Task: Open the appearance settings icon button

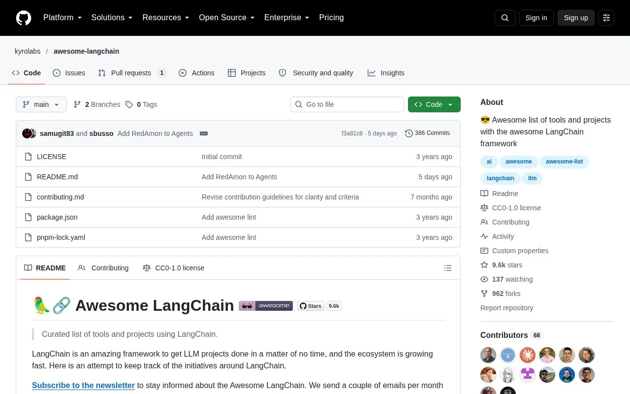Action: click(606, 18)
